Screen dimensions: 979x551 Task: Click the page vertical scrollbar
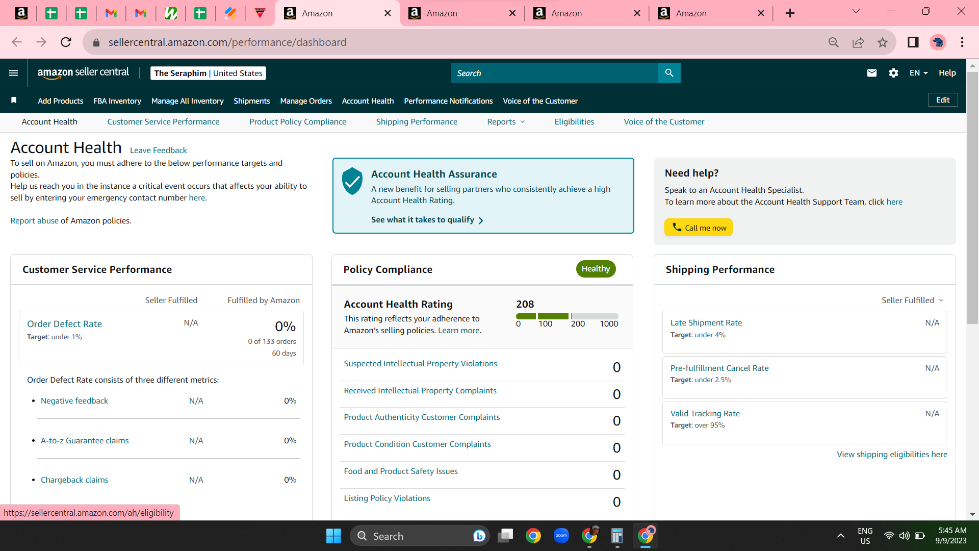972,197
